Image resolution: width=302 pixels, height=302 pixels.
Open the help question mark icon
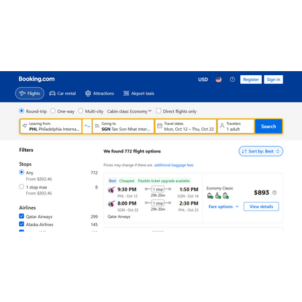click(x=232, y=79)
